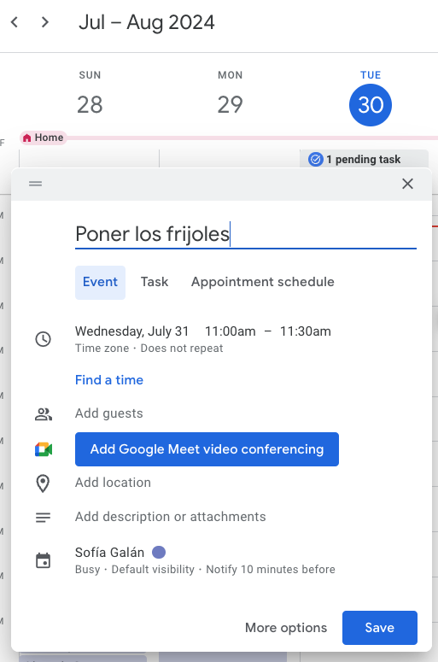Go to next period with right chevron
Viewport: 438px width, 662px height.
pos(45,22)
